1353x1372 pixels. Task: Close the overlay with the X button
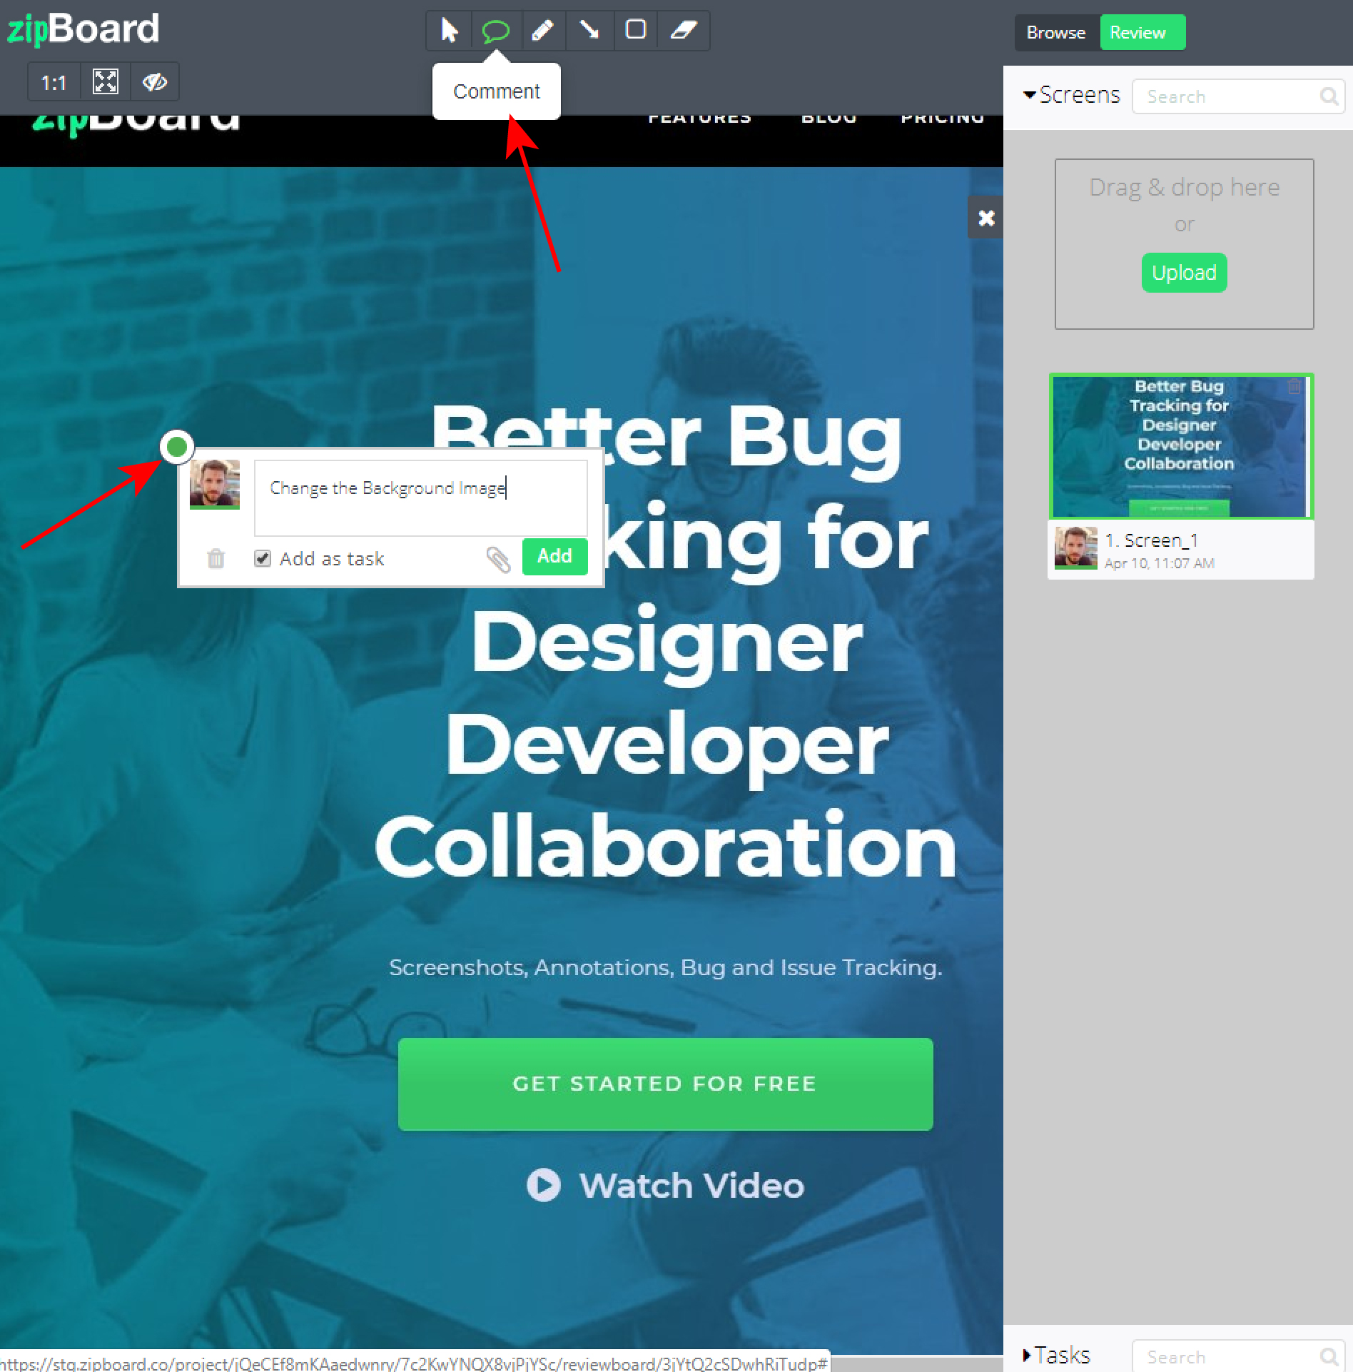tap(985, 218)
